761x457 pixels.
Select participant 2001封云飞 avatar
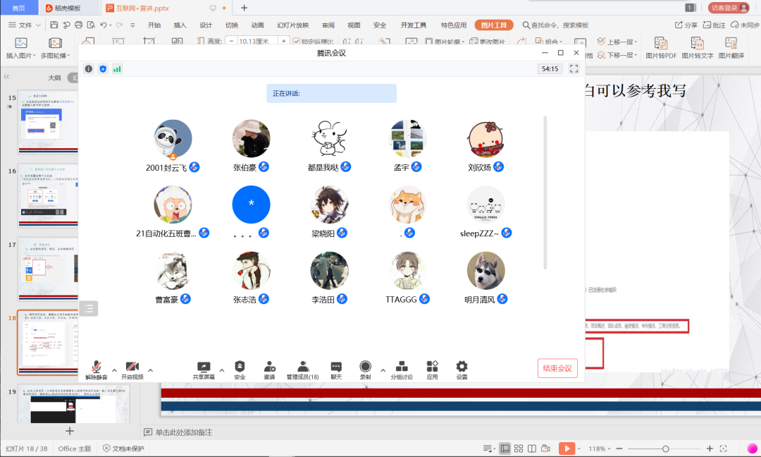[173, 139]
